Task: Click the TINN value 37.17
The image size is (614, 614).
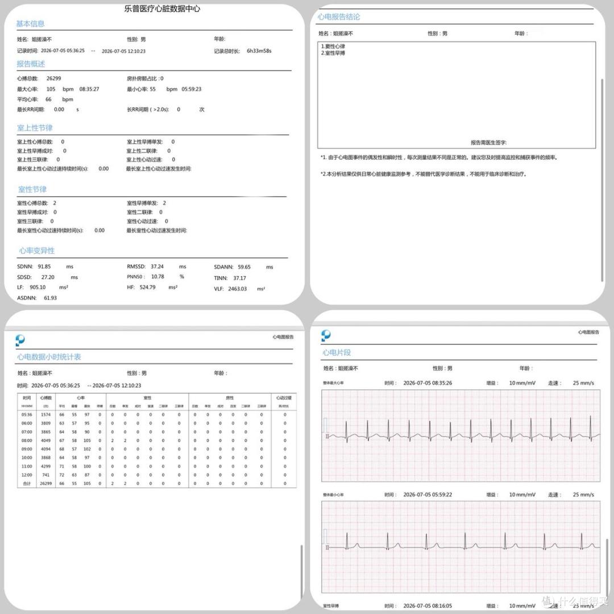Action: tap(240, 278)
